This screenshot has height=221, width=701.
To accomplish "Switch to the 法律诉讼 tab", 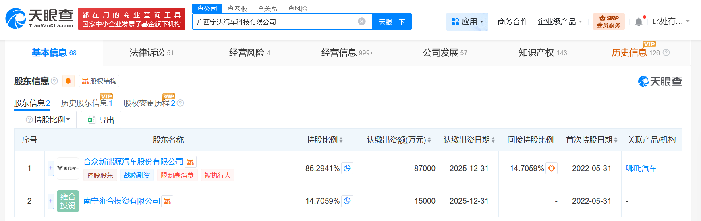I will 151,53.
